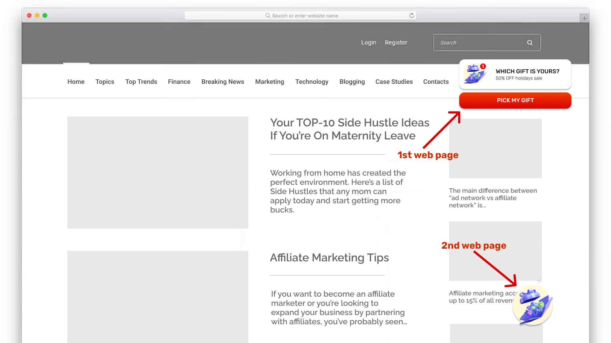The image size is (611, 343).
Task: Switch to the Finance section
Action: pyautogui.click(x=179, y=82)
